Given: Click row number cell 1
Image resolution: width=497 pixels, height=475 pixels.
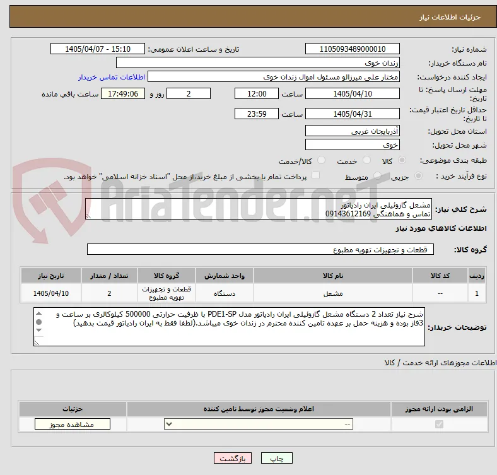Looking at the screenshot, I should pos(477,293).
